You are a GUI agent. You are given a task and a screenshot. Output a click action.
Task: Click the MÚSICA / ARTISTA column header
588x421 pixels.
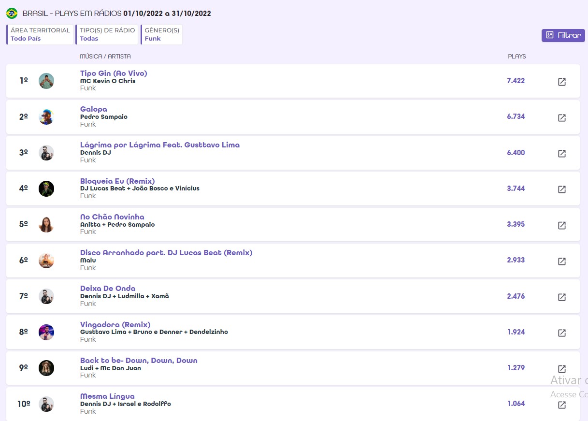(105, 57)
